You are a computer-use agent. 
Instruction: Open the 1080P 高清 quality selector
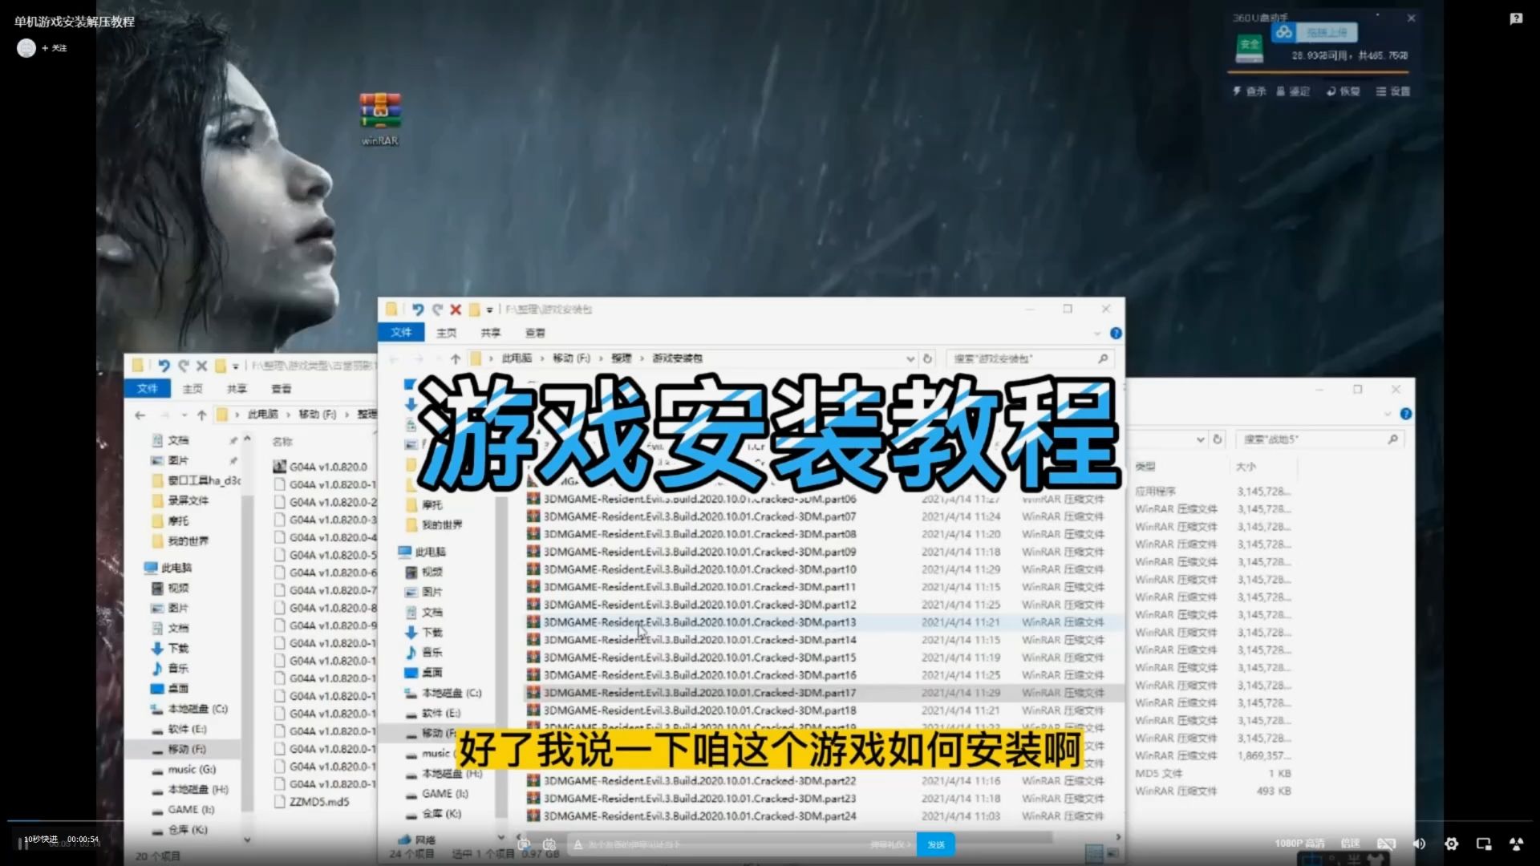[1299, 844]
